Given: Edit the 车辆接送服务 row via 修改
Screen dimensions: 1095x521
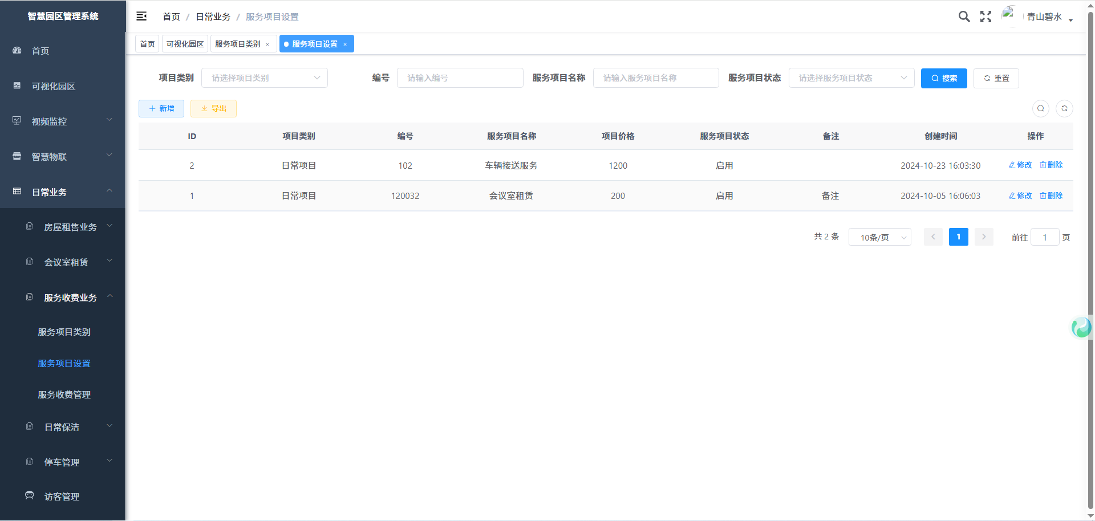Looking at the screenshot, I should pos(1020,165).
